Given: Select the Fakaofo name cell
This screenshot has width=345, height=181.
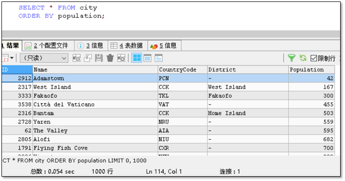Looking at the screenshot, I should point(95,96).
